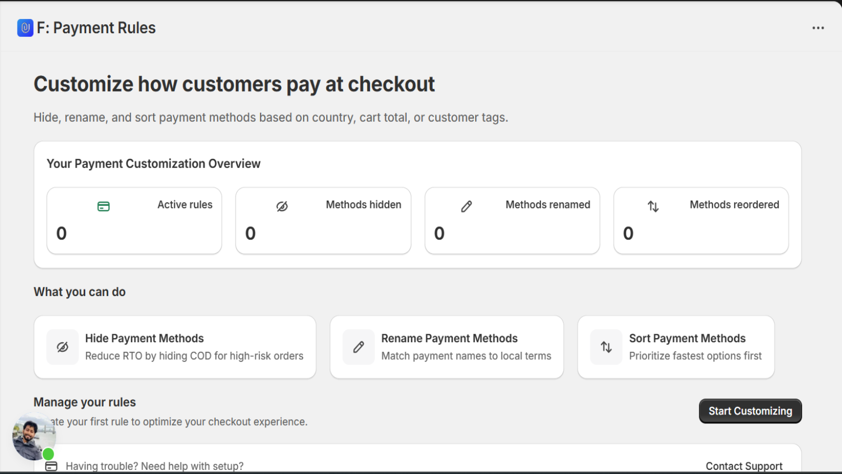The image size is (842, 474).
Task: Click the blue paperclip app icon
Action: pos(25,28)
